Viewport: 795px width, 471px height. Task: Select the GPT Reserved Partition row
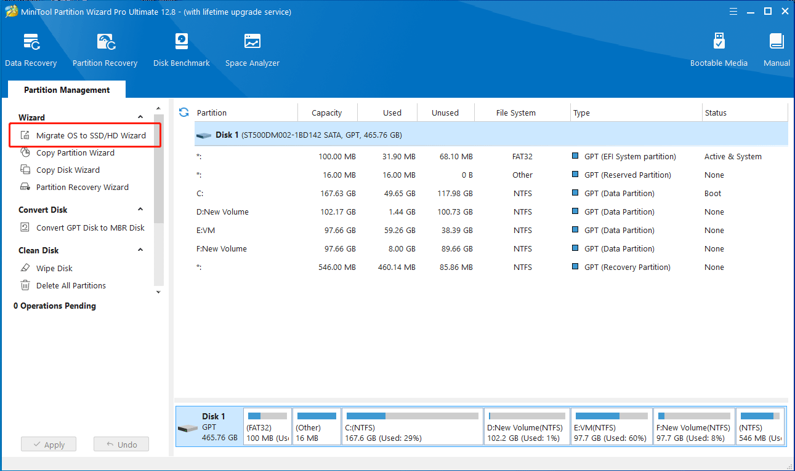491,175
